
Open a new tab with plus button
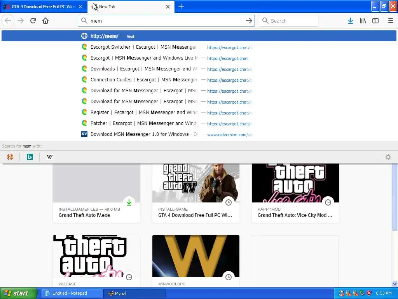click(x=181, y=6)
